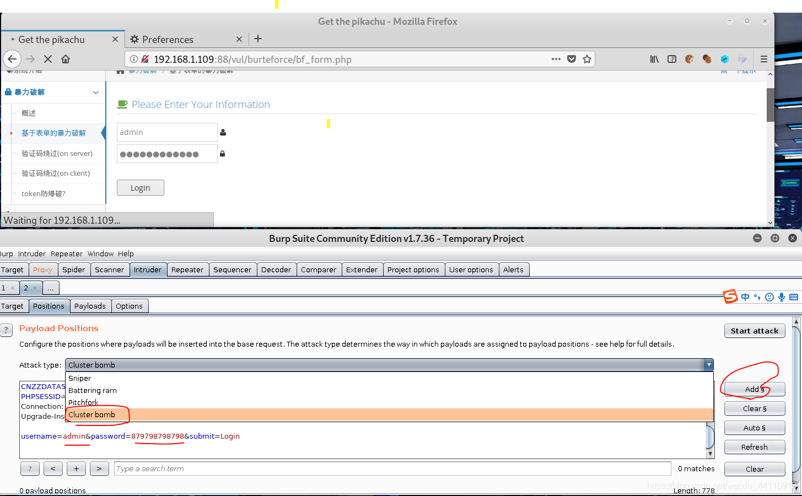Go back with Firefox back arrow
The height and width of the screenshot is (496, 802).
point(12,59)
